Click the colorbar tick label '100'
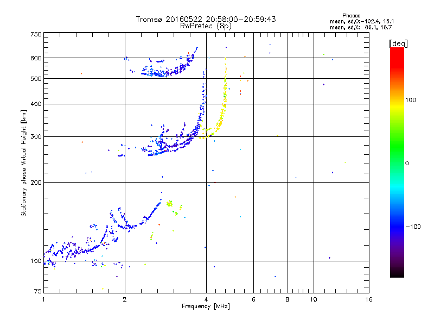Viewport: 434px width, 326px height. point(411,100)
